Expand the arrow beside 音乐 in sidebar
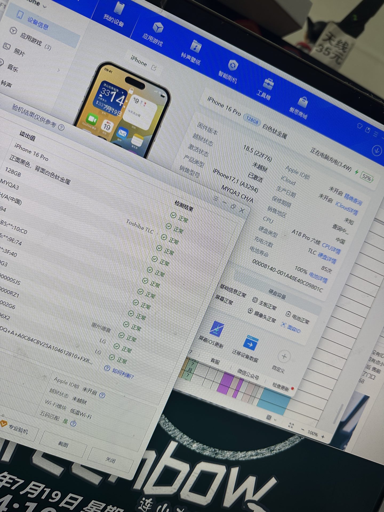The width and height of the screenshot is (384, 512). 59,70
